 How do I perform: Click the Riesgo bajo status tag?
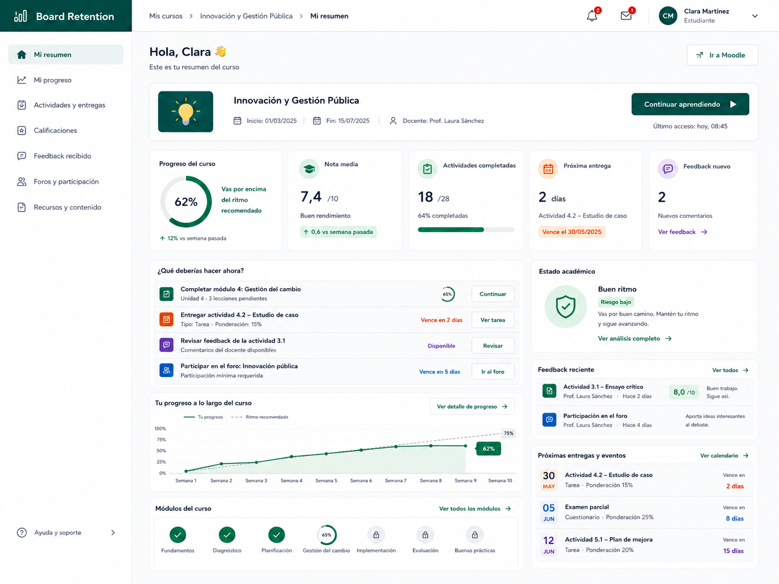tap(616, 302)
